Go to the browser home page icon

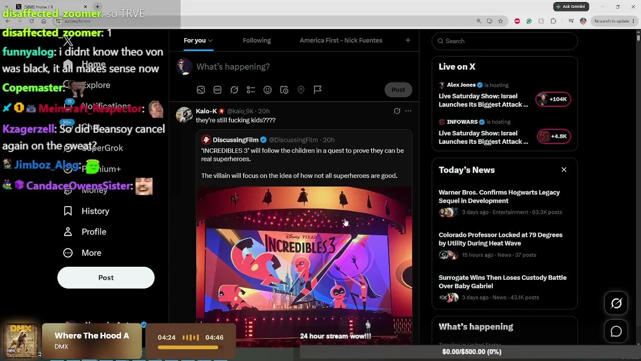coord(44,21)
